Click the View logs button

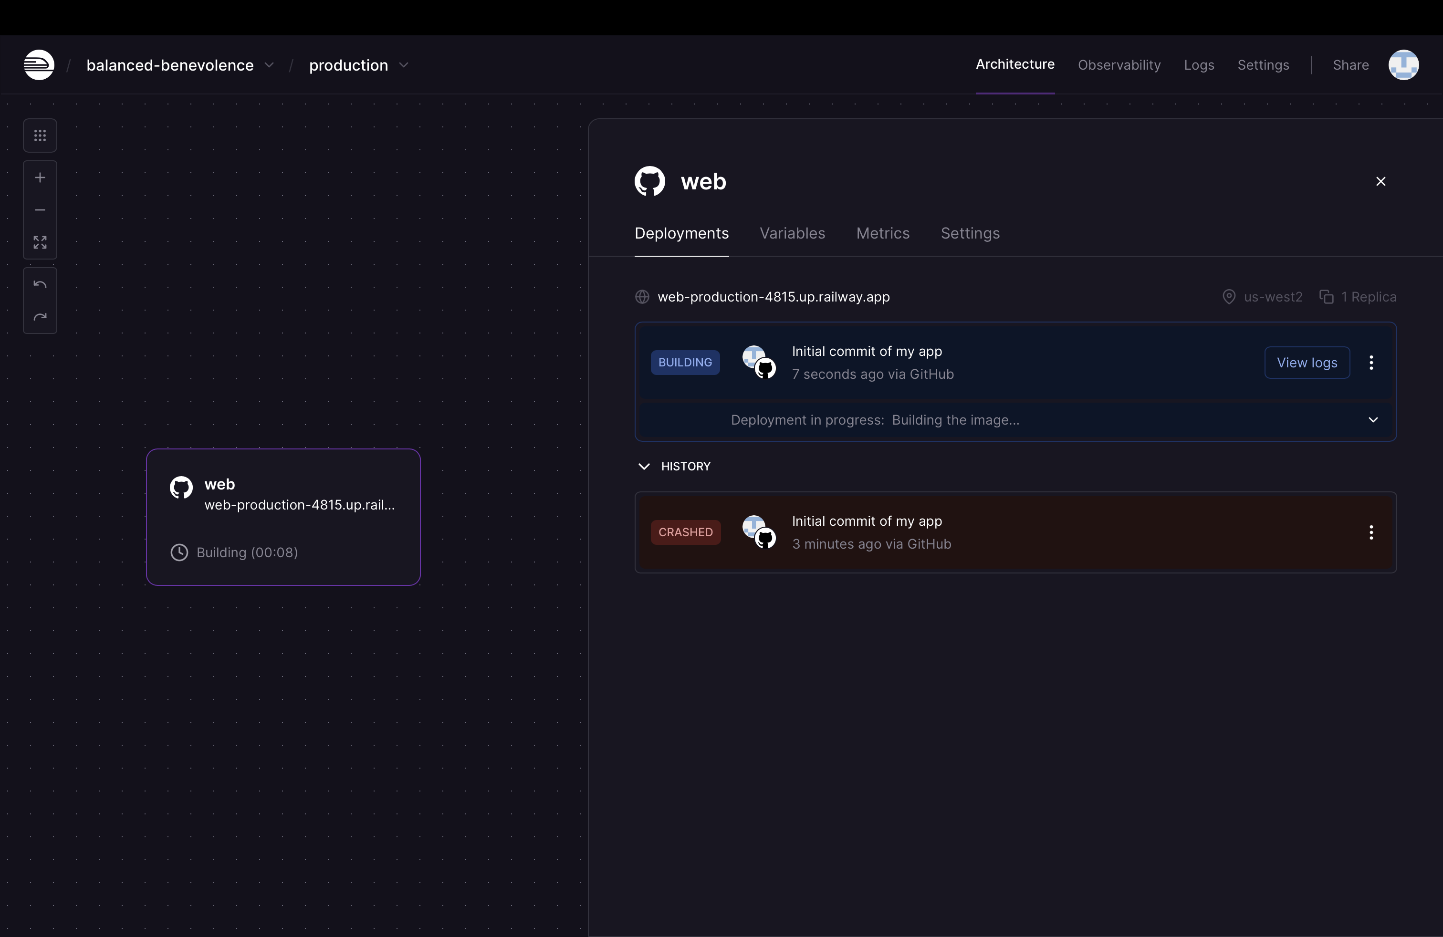[1307, 363]
